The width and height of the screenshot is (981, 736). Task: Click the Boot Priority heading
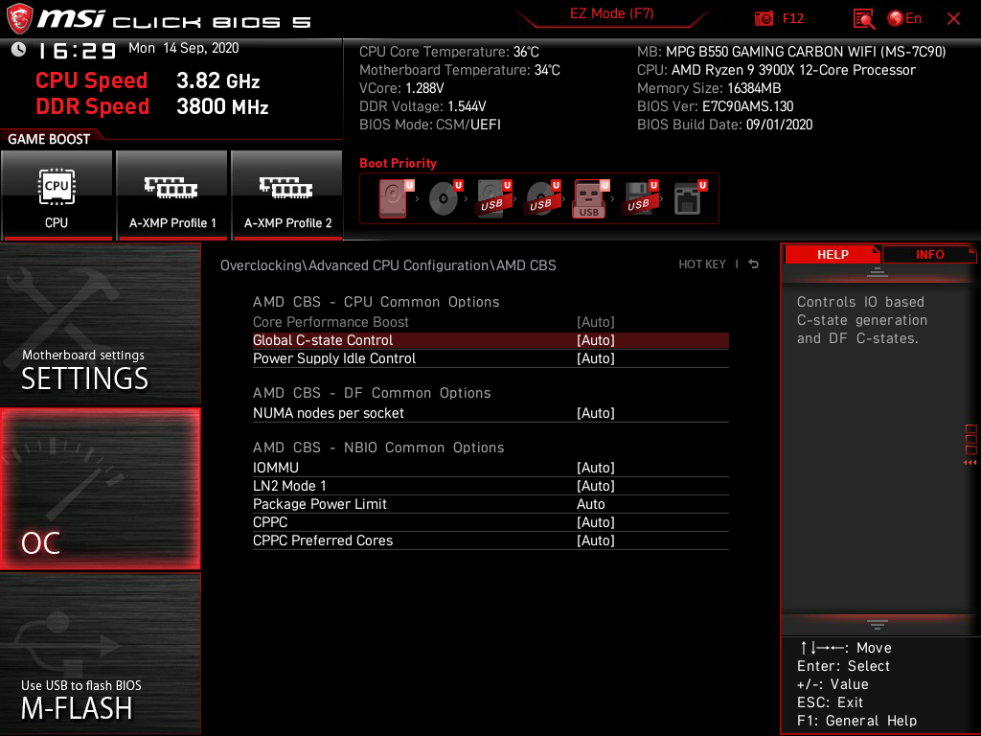pyautogui.click(x=398, y=163)
